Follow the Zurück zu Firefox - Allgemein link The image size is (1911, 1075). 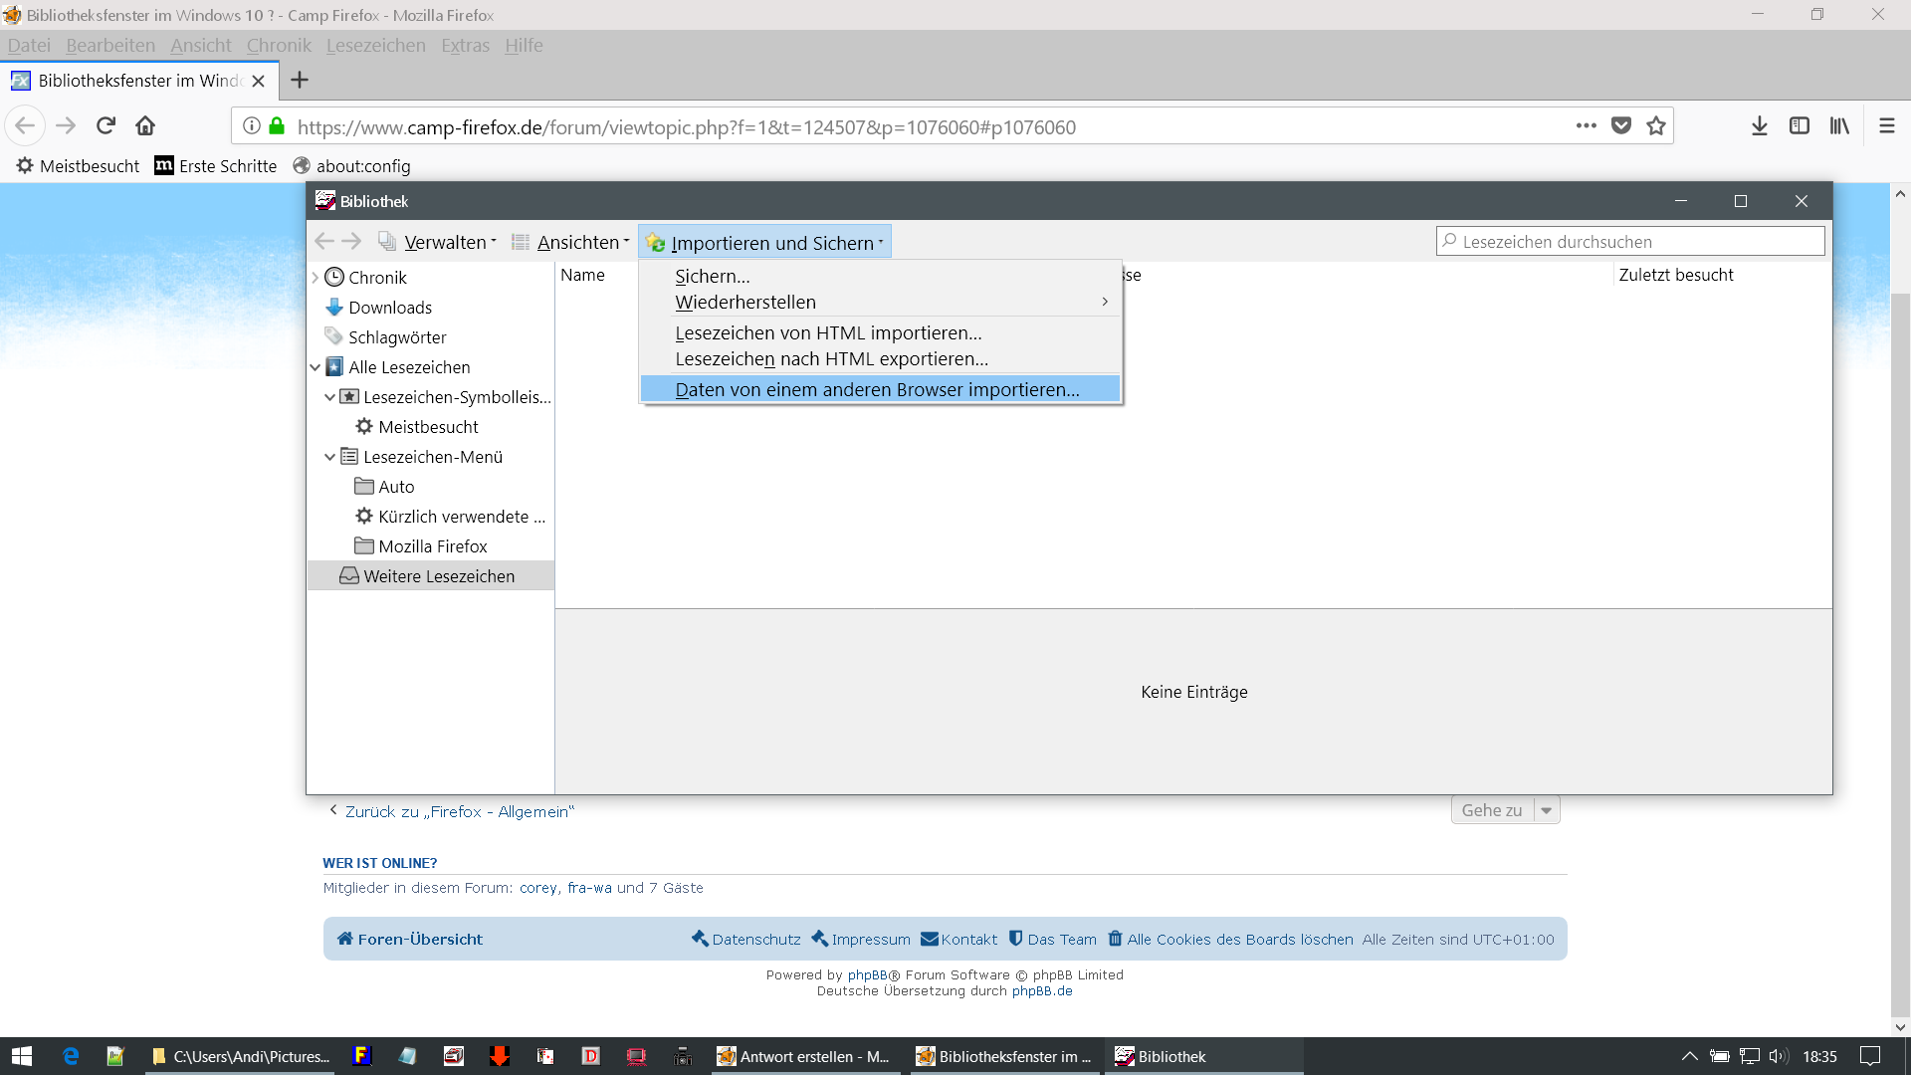coord(459,812)
